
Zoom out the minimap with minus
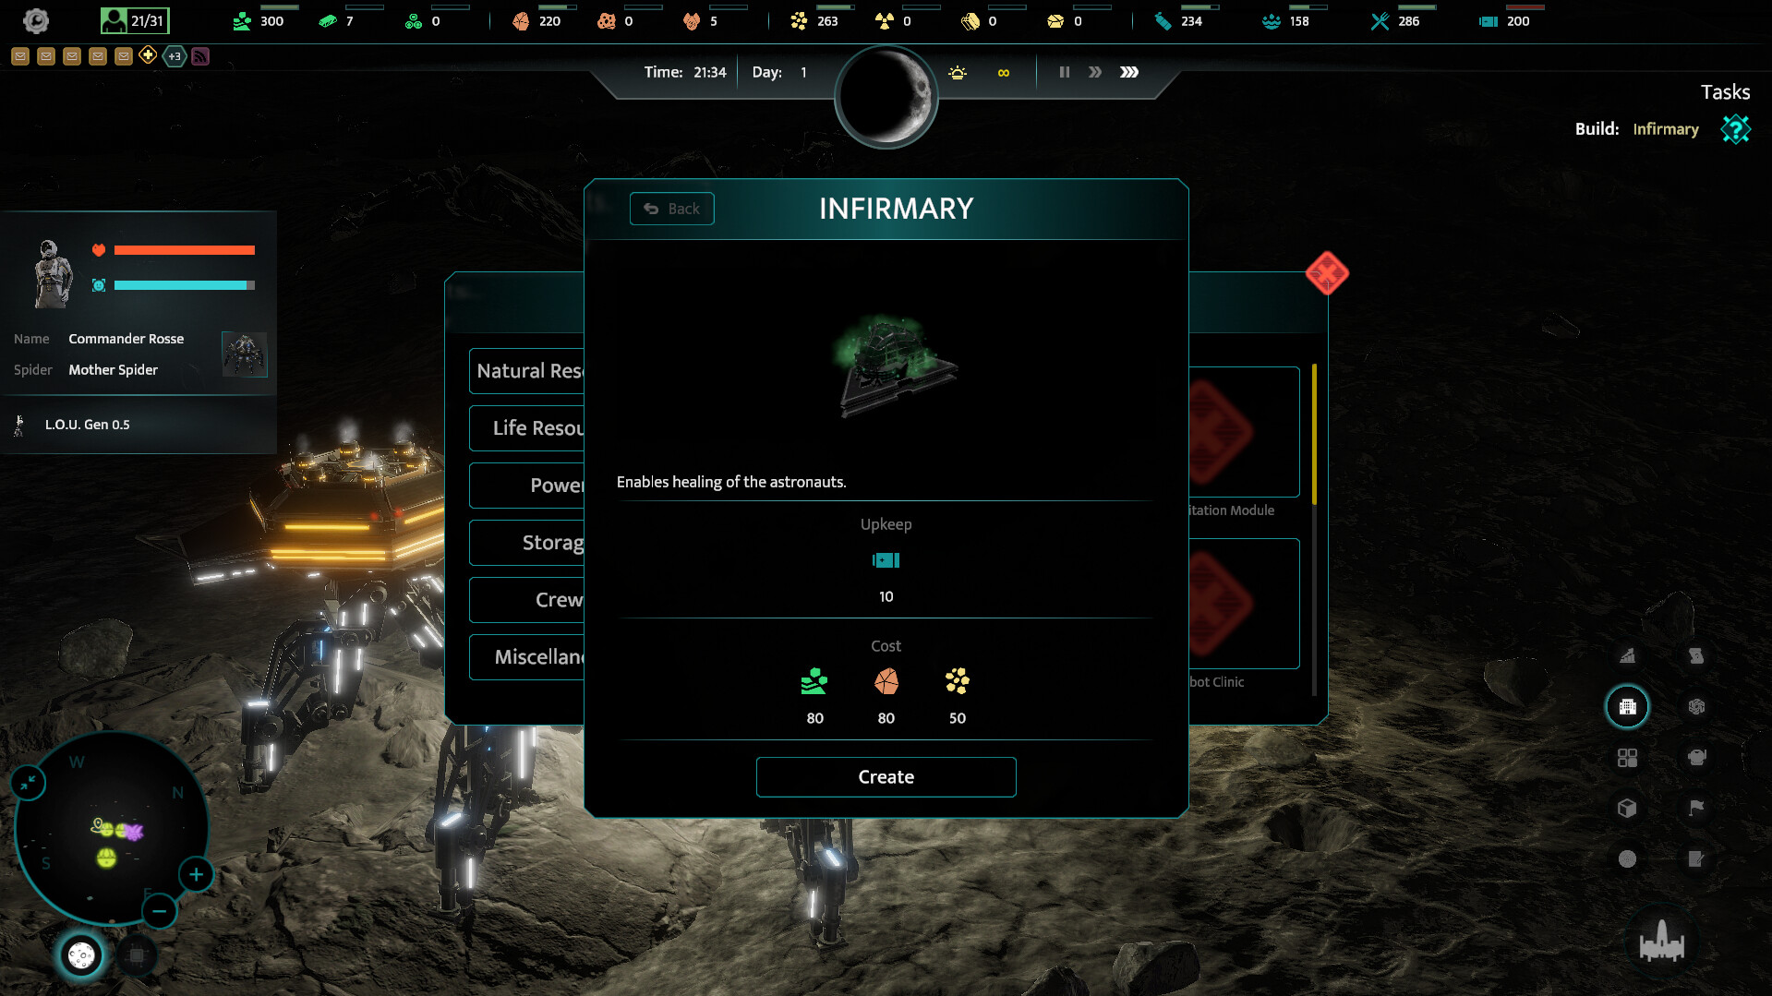159,911
